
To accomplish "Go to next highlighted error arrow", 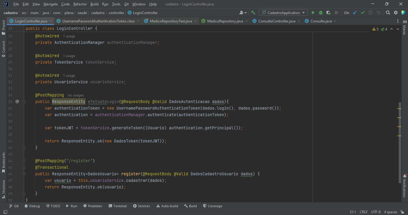I will 398,29.
